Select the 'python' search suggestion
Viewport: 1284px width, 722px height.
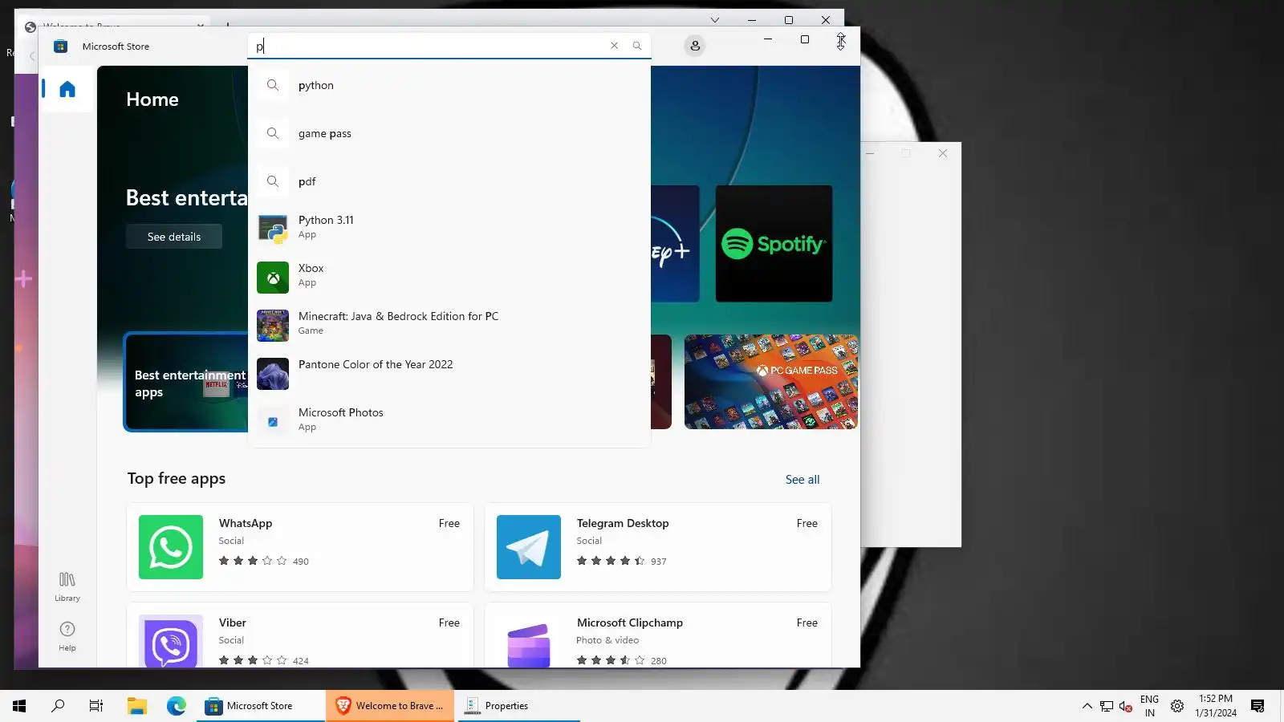(449, 85)
